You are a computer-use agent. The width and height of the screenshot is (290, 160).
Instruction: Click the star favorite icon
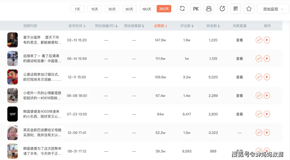(x=249, y=9)
